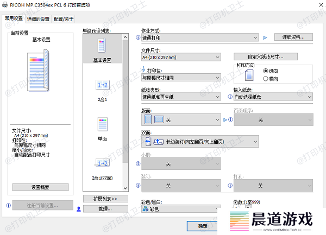This screenshot has width=326, height=235.
Task: Expand the 输入纸盘 dropdown
Action: pos(273,97)
